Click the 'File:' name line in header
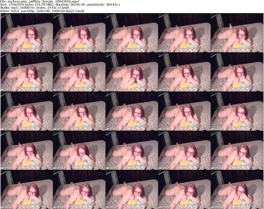 click(x=39, y=2)
